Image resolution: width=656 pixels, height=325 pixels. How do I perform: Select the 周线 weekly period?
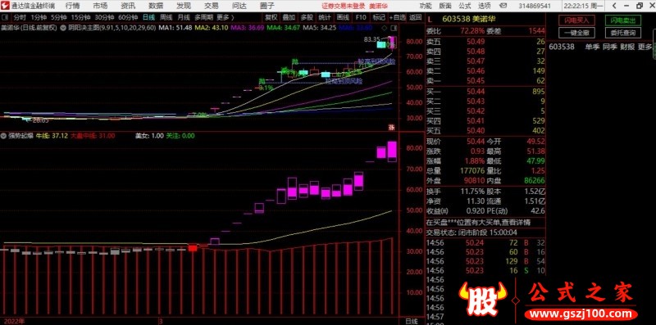pos(166,17)
